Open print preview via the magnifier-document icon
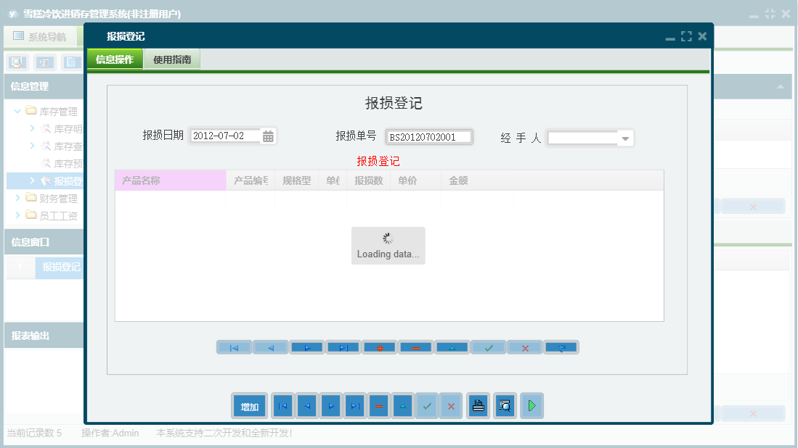Viewport: 798px width, 448px height. pyautogui.click(x=505, y=406)
